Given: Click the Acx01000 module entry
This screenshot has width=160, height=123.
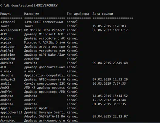Looking at the screenshot, I should click(8, 59).
